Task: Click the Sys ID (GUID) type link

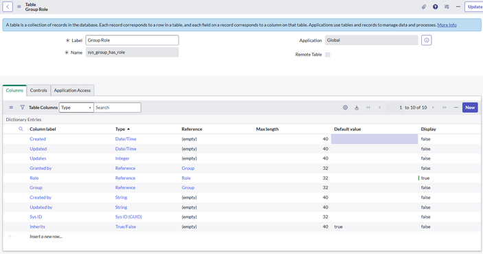Action: point(128,217)
